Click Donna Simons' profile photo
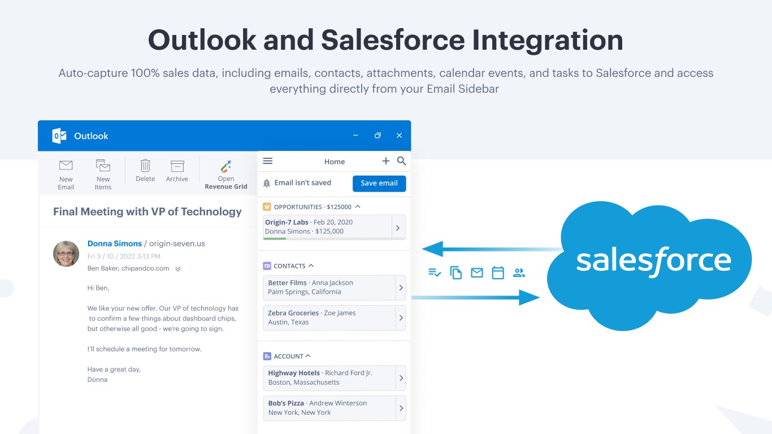The height and width of the screenshot is (434, 772). pos(66,254)
